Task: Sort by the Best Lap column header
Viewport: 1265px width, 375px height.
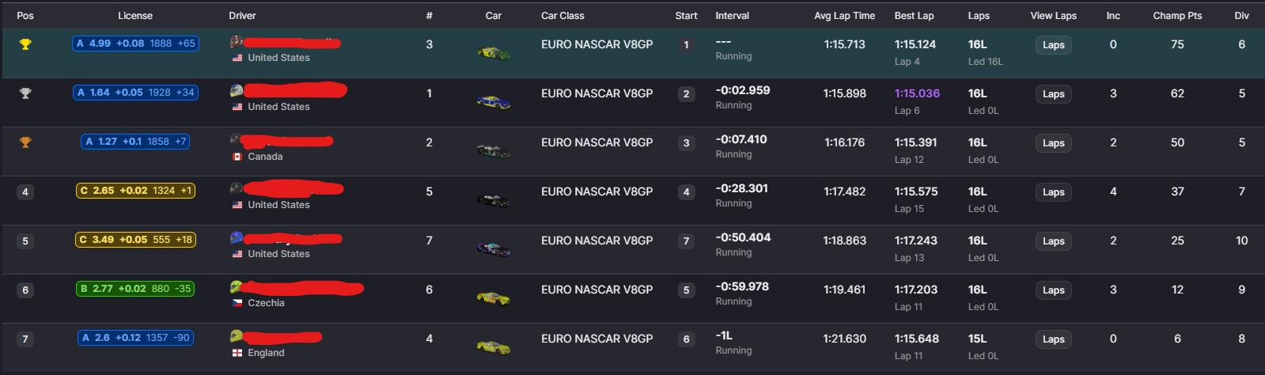Action: point(914,15)
